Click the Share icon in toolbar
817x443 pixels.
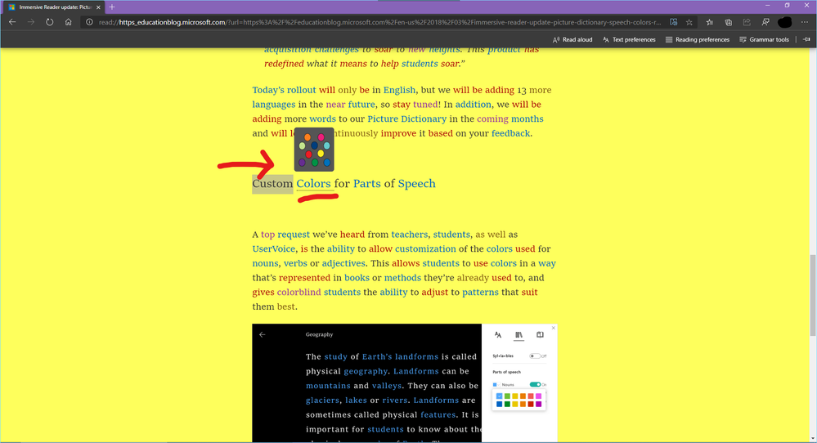(x=747, y=22)
